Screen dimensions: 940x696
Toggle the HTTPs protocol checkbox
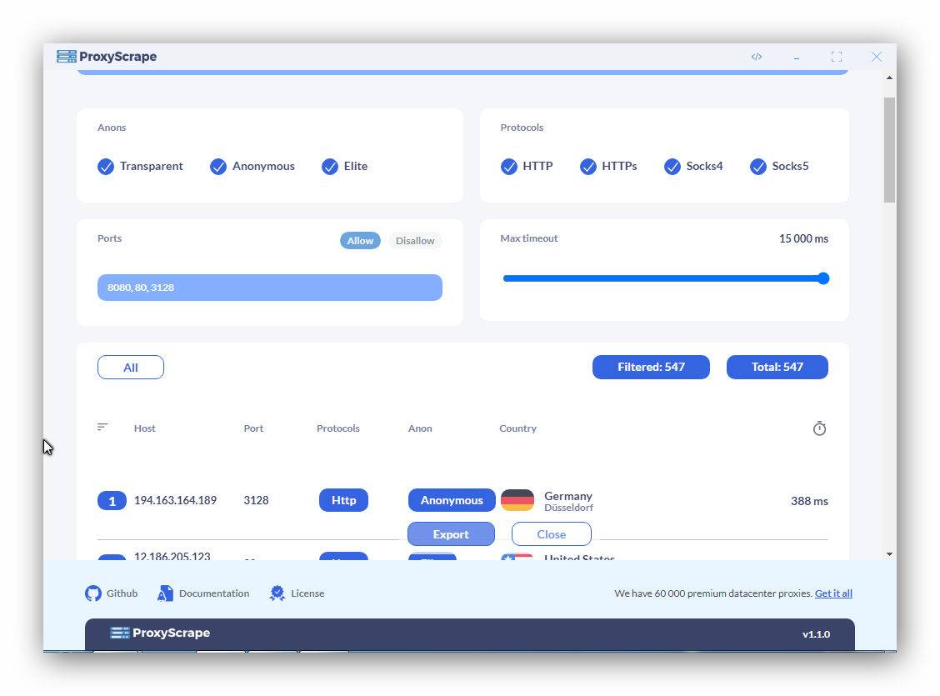tap(588, 166)
